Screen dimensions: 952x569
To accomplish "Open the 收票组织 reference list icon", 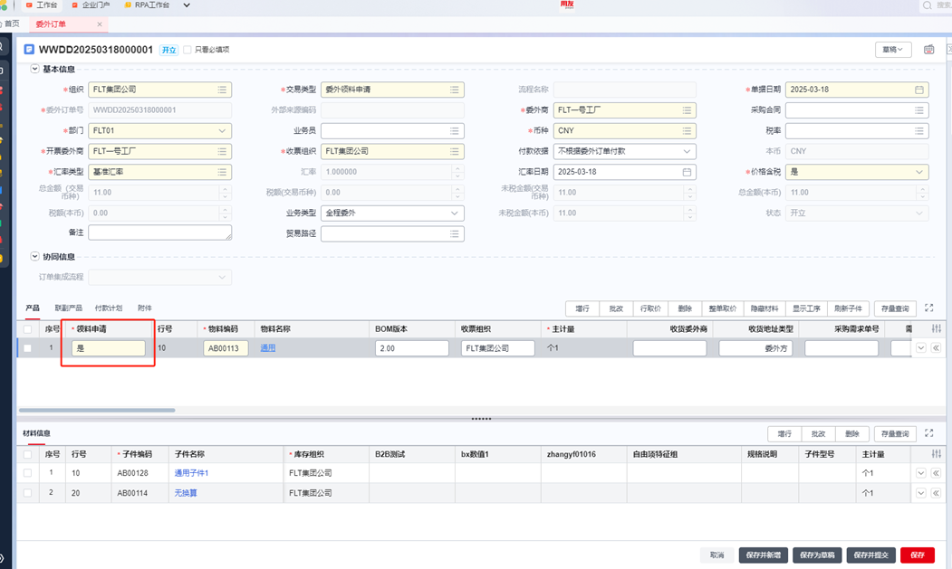I will coord(454,152).
